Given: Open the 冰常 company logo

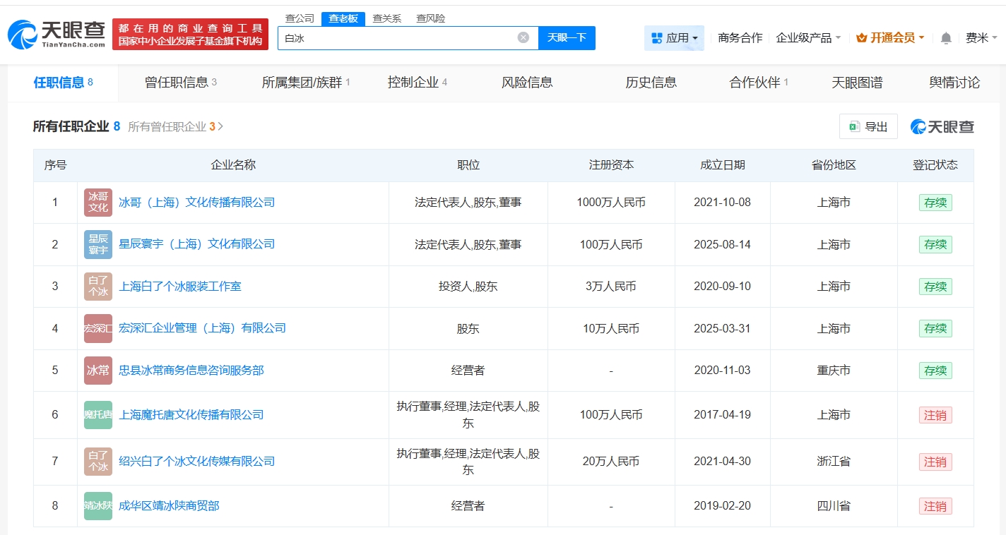Looking at the screenshot, I should pos(98,371).
